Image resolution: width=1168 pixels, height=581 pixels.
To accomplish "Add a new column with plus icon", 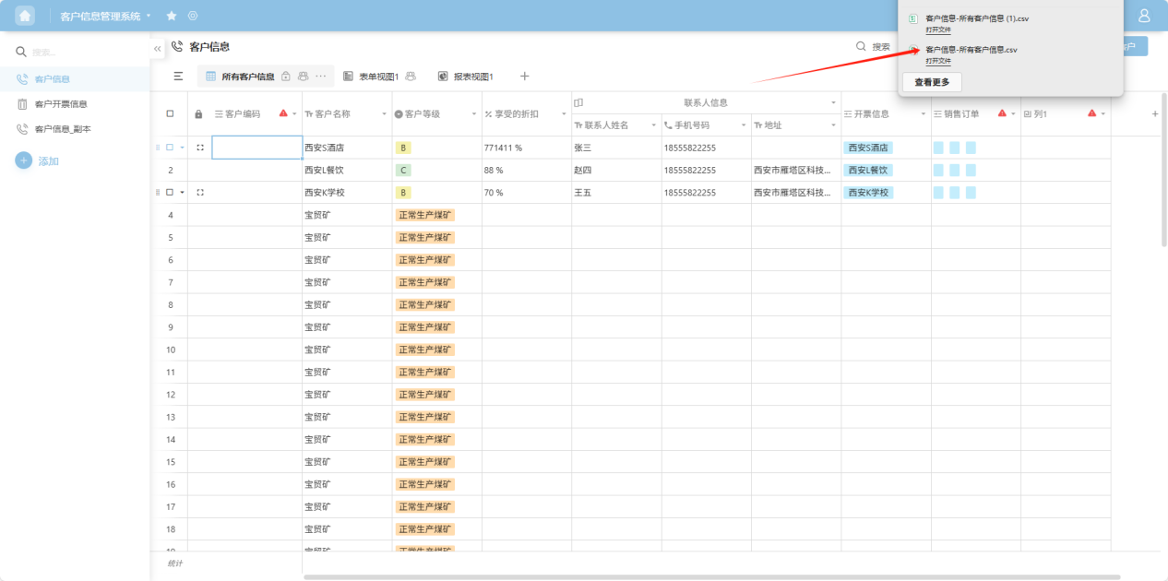I will point(1154,113).
